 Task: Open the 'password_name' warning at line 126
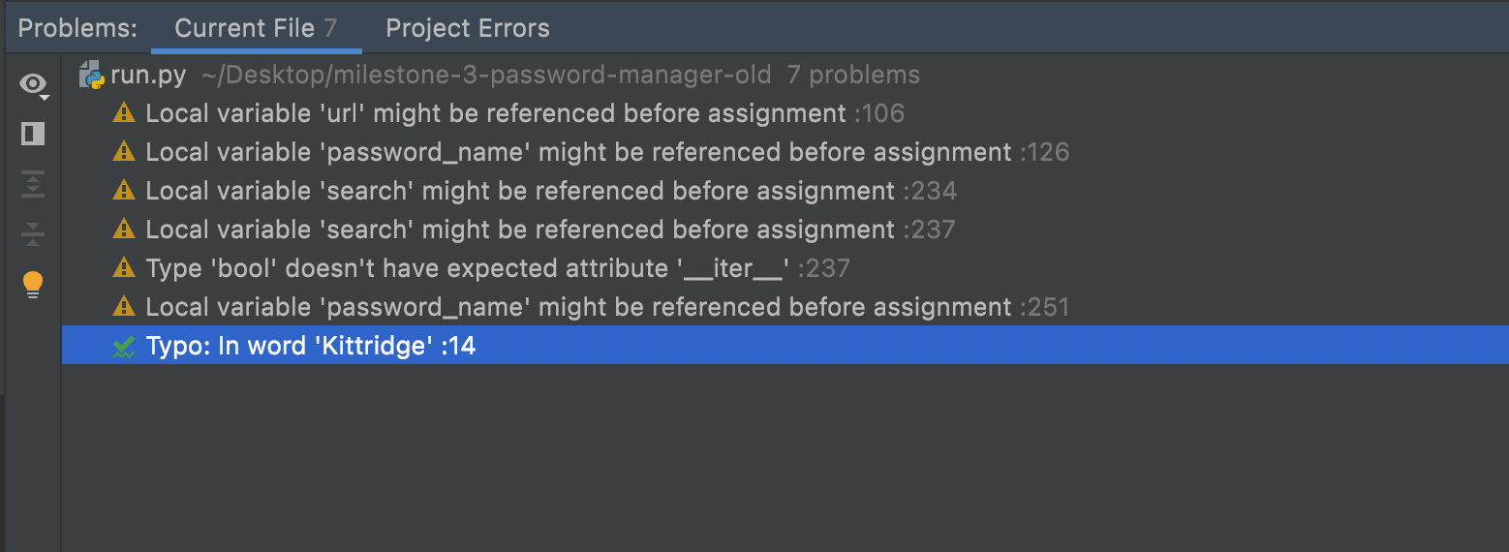click(x=578, y=152)
